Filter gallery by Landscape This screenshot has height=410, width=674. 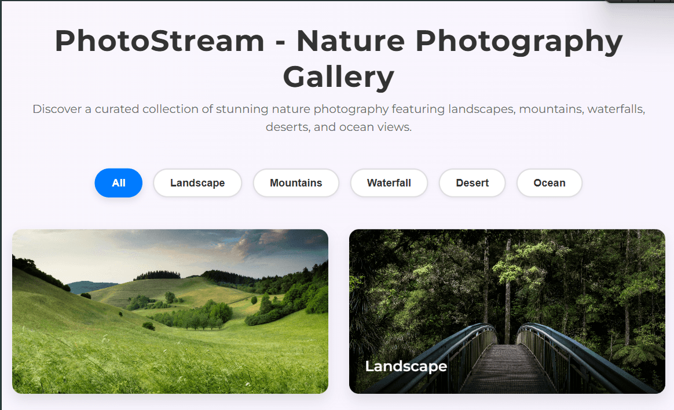tap(197, 182)
